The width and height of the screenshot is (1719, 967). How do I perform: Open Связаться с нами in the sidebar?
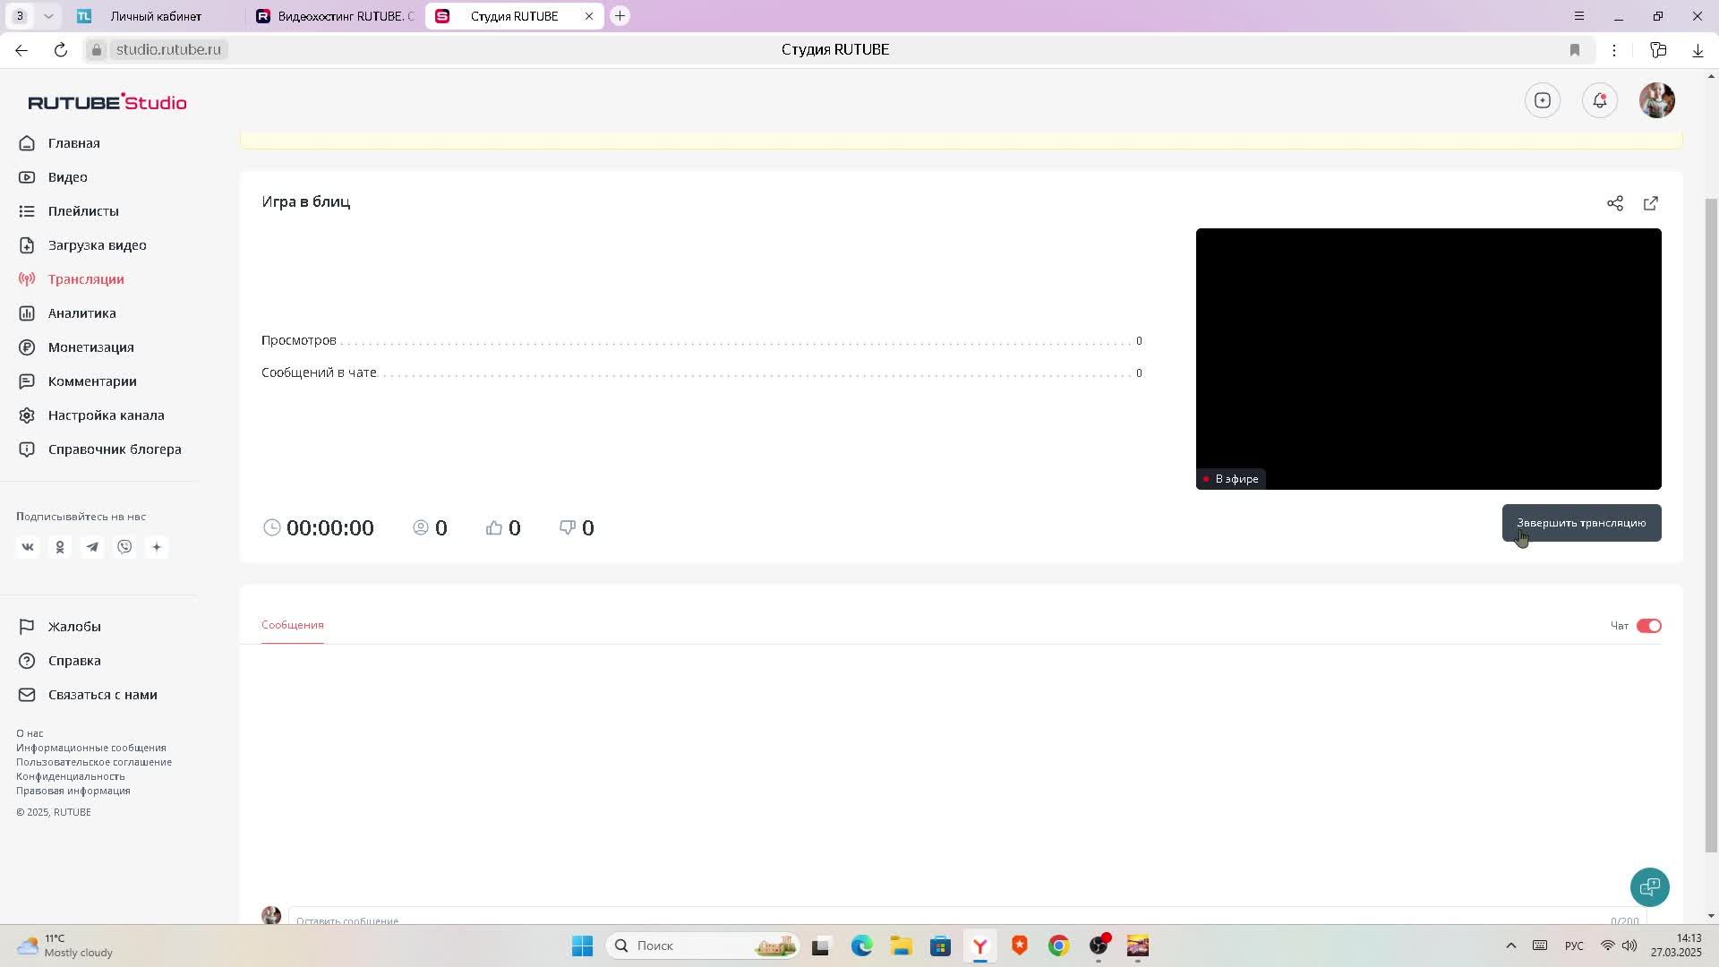click(x=88, y=695)
